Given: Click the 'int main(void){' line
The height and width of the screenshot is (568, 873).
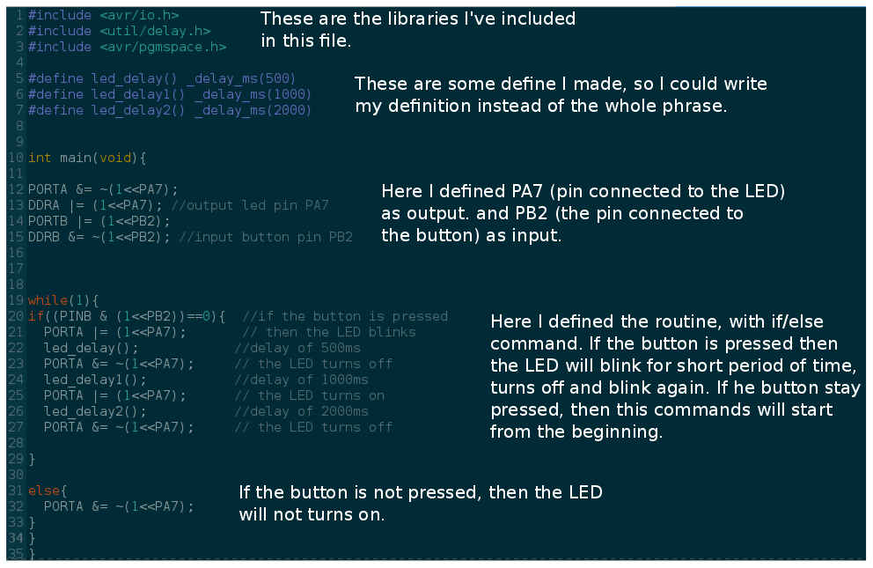Looking at the screenshot, I should 87,159.
